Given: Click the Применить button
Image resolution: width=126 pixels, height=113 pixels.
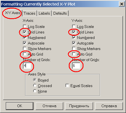Looking at the screenshot, I should tap(79, 106).
